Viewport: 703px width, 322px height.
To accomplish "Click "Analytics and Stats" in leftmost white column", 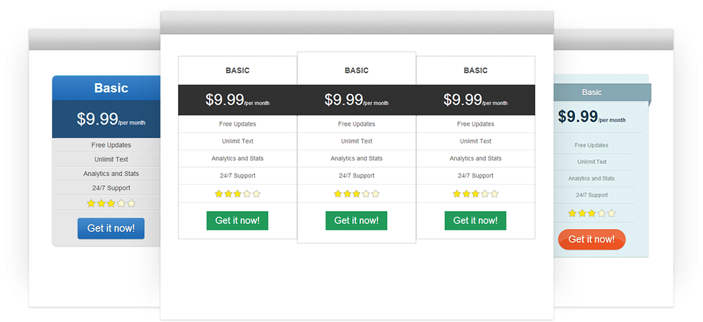I will click(238, 159).
